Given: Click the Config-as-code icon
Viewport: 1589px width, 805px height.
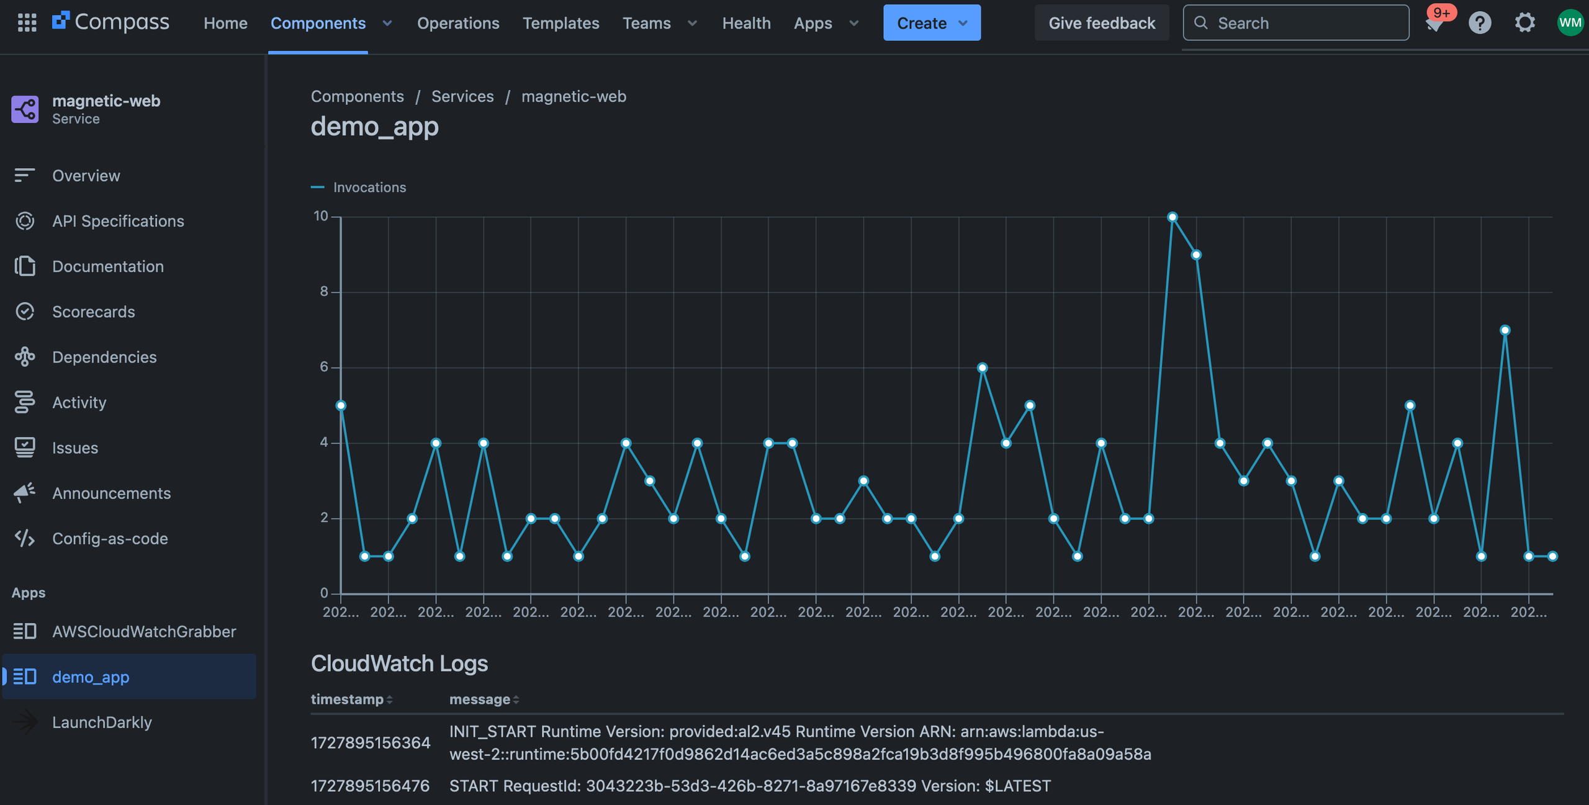Looking at the screenshot, I should pos(25,538).
